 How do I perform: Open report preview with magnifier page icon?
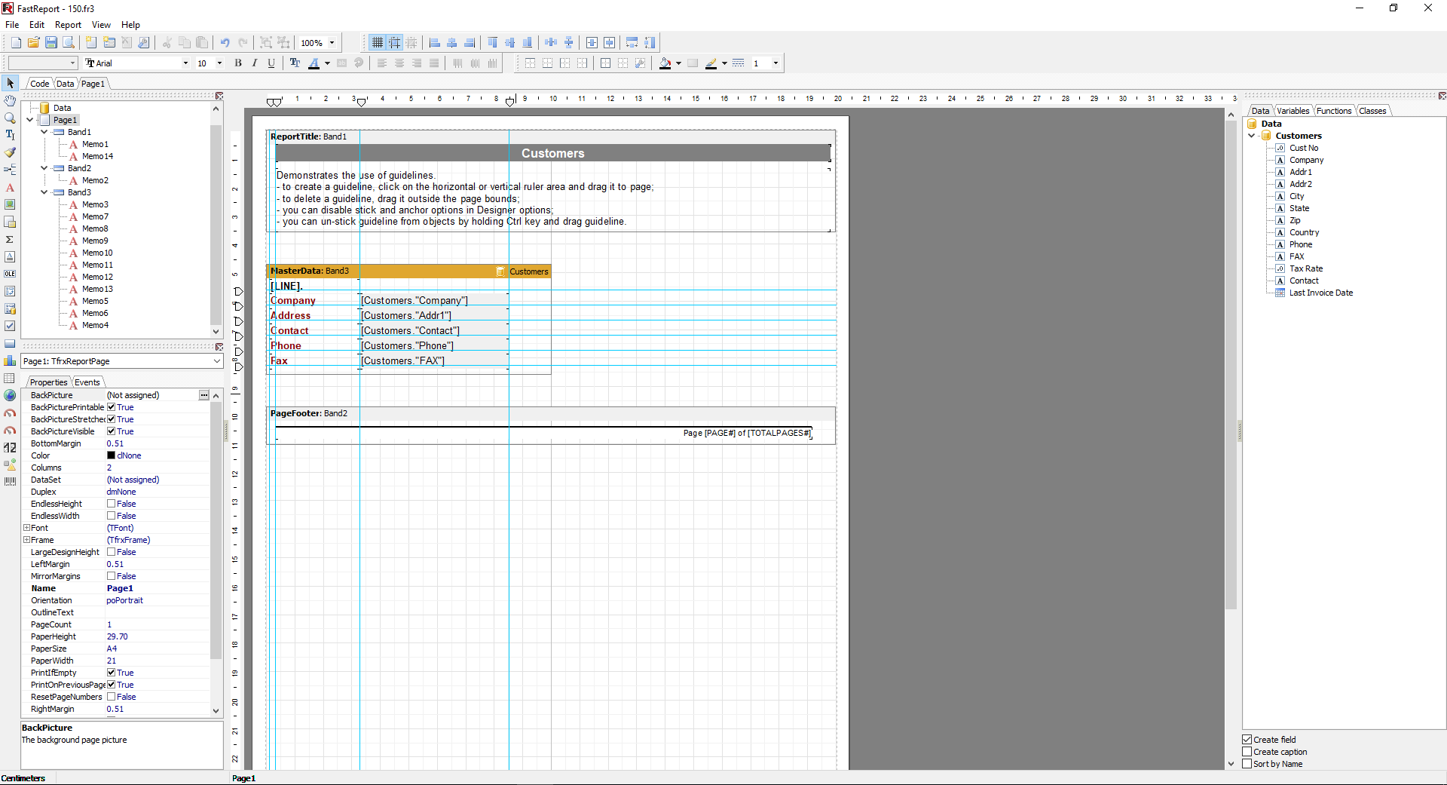pos(68,43)
